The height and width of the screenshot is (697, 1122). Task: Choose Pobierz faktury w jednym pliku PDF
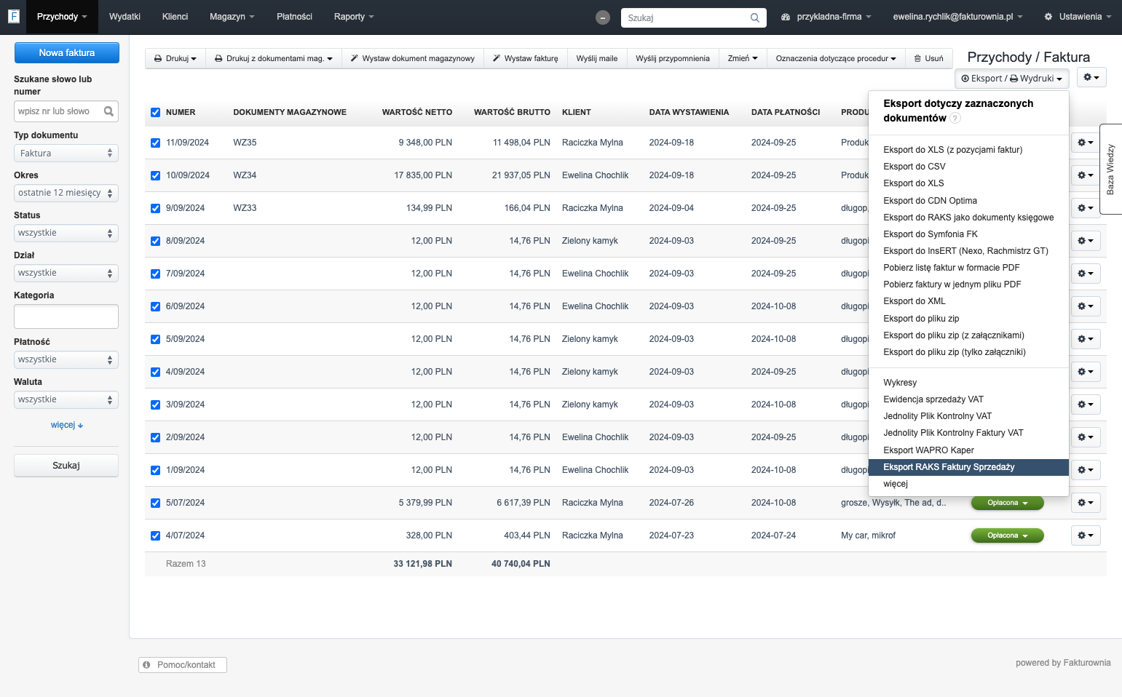[952, 284]
